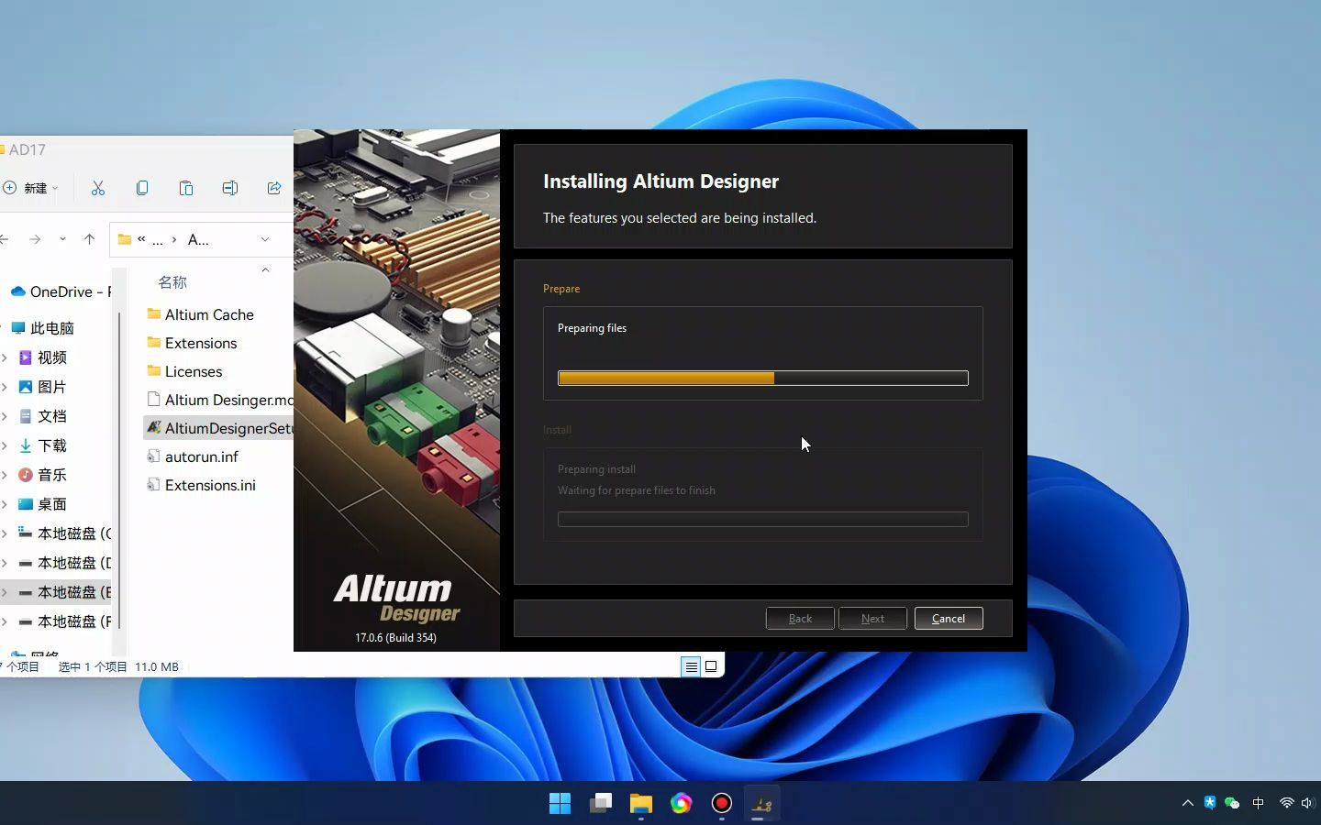Select OneDrive in navigation pane
Viewport: 1321px width, 825px height.
click(x=61, y=291)
